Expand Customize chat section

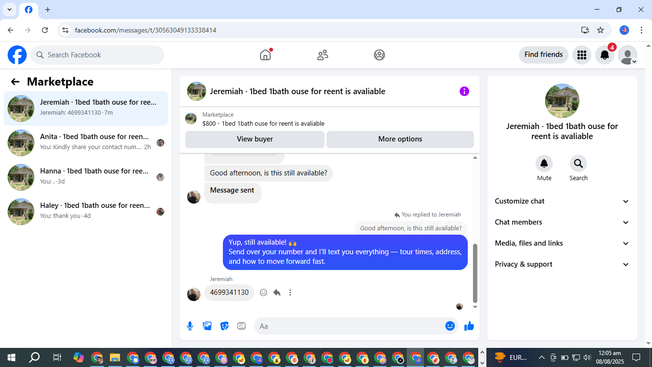562,201
